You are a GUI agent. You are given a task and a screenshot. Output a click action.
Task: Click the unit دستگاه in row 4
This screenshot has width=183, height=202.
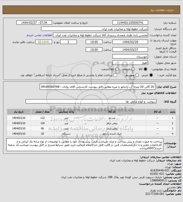click(66, 134)
